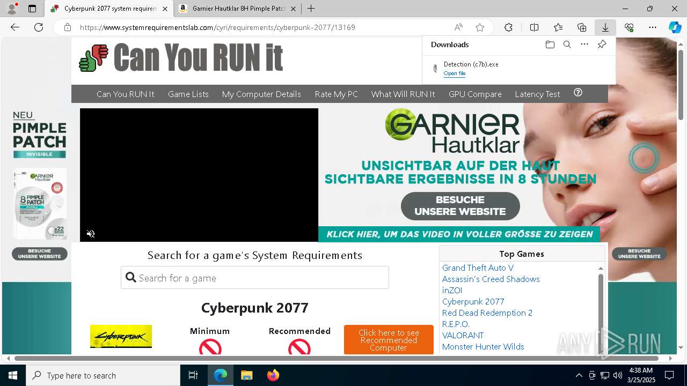Click the help question mark icon
The width and height of the screenshot is (687, 386).
click(578, 93)
